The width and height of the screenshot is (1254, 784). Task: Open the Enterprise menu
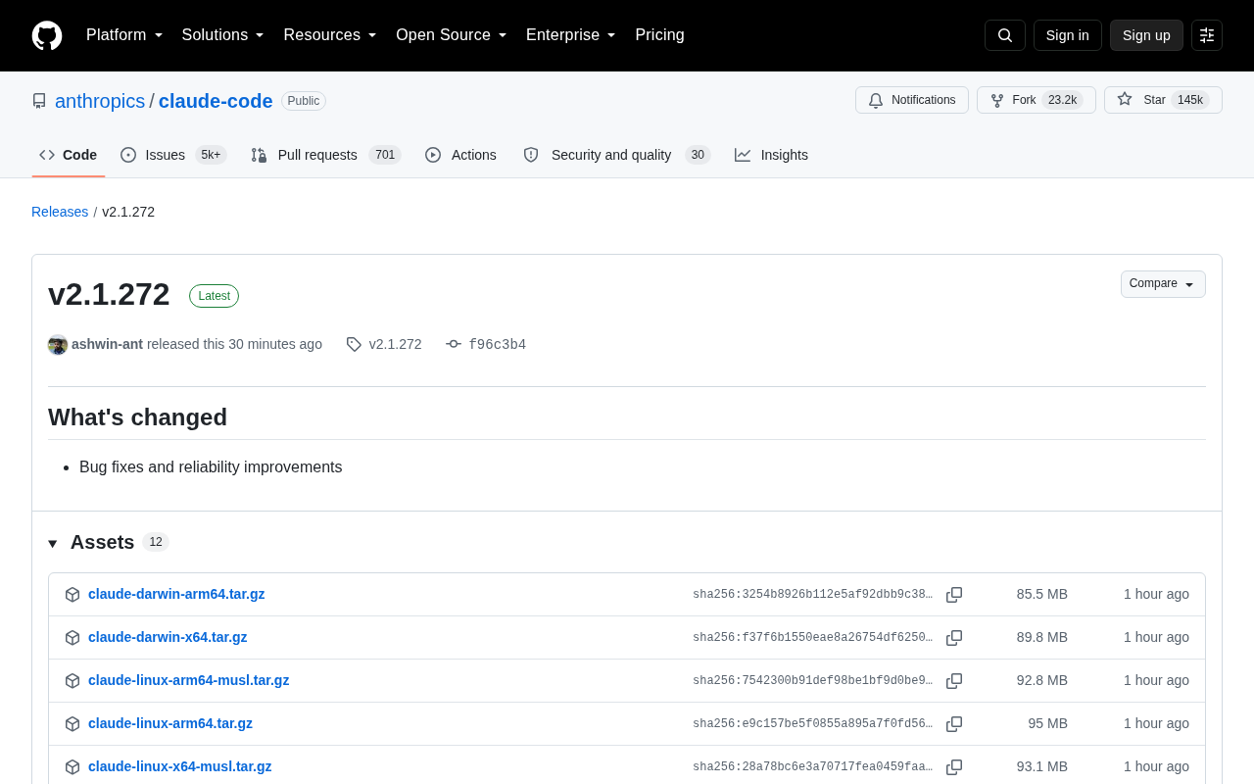click(x=571, y=35)
